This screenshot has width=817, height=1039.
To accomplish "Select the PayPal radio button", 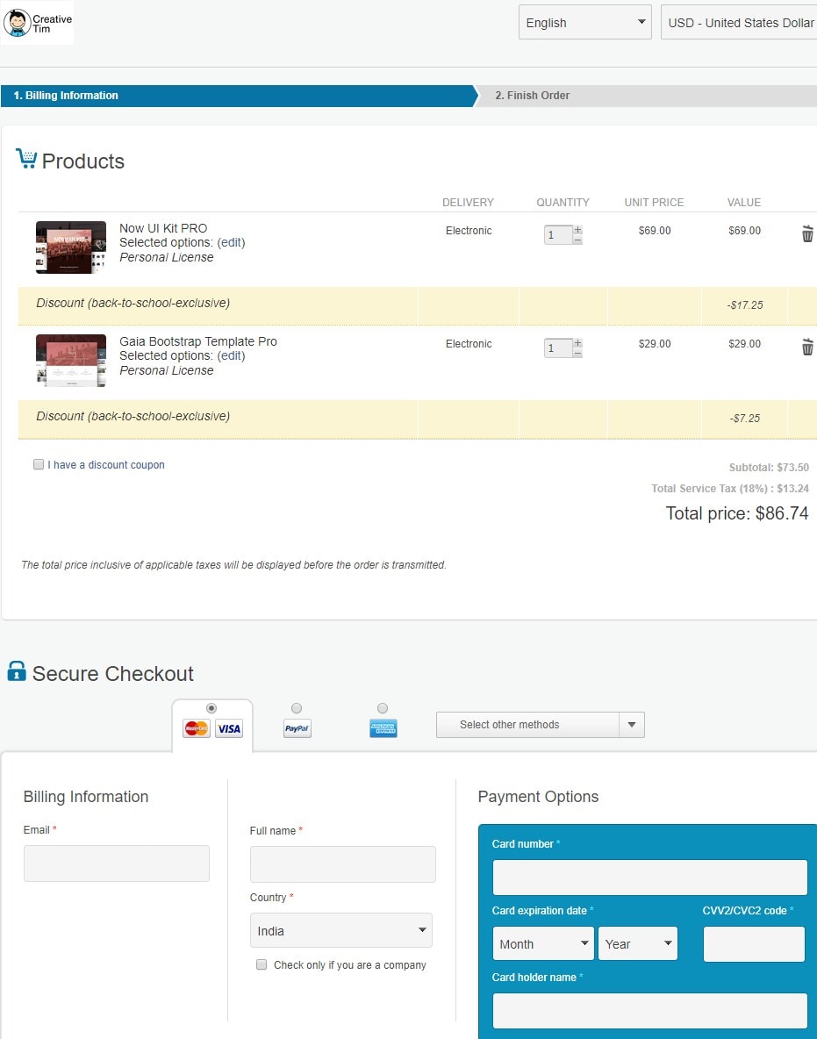I will tap(297, 708).
